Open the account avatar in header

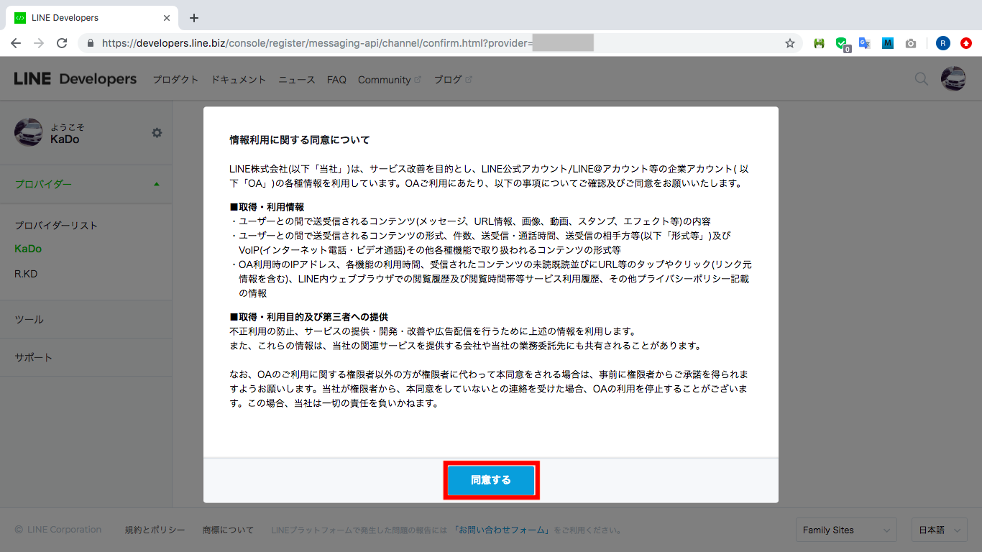[953, 79]
